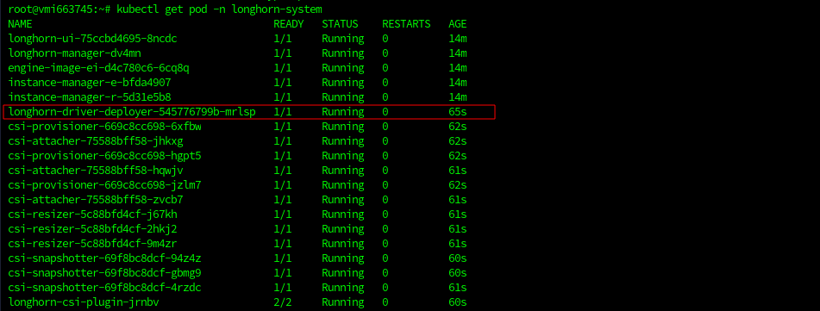Click the longhorn-manager-dv4mn pod name
The width and height of the screenshot is (820, 311).
tap(74, 53)
